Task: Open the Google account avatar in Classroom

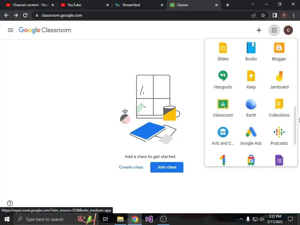Action: tap(288, 30)
